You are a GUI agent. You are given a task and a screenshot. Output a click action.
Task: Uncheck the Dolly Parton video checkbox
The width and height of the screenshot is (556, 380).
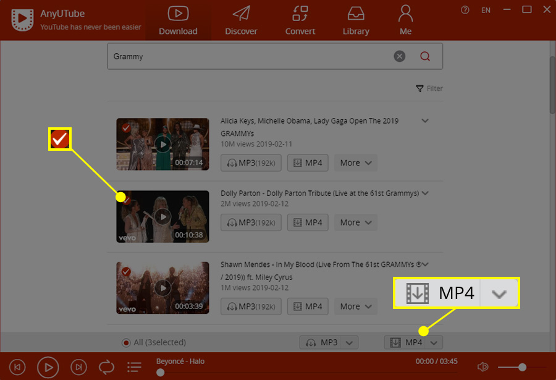(126, 200)
